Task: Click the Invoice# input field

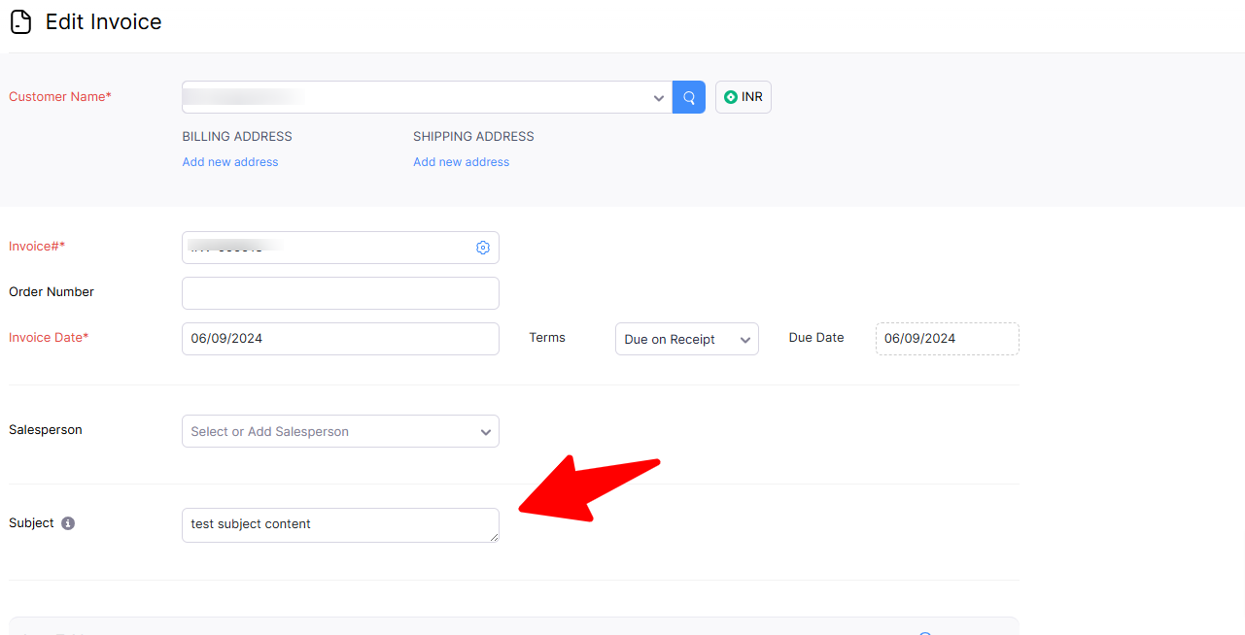Action: click(340, 248)
